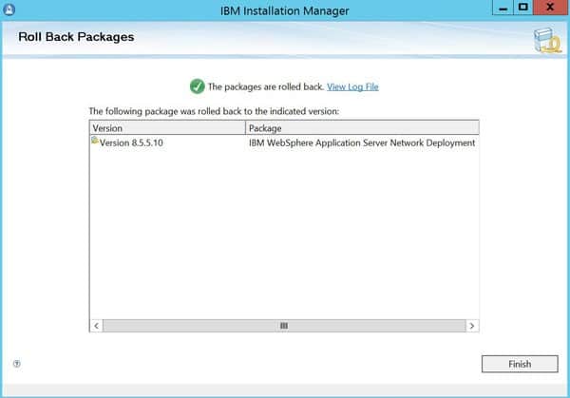Select IBM WebSphere Application Server Network Deployment cell
The height and width of the screenshot is (398, 570).
tap(362, 142)
